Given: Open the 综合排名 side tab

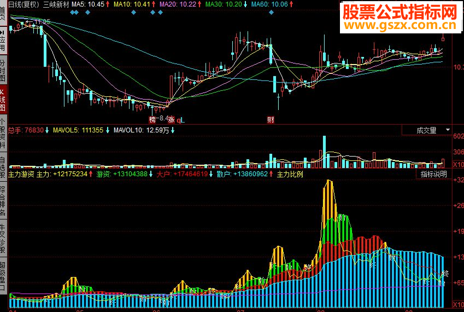Looking at the screenshot, I should point(3,201).
